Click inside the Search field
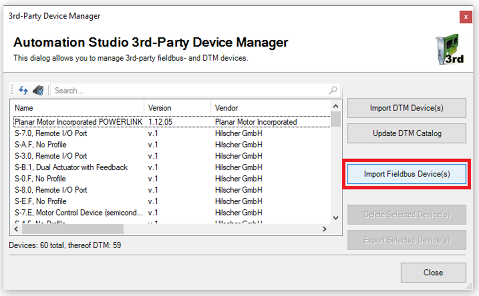This screenshot has width=479, height=296. click(187, 90)
